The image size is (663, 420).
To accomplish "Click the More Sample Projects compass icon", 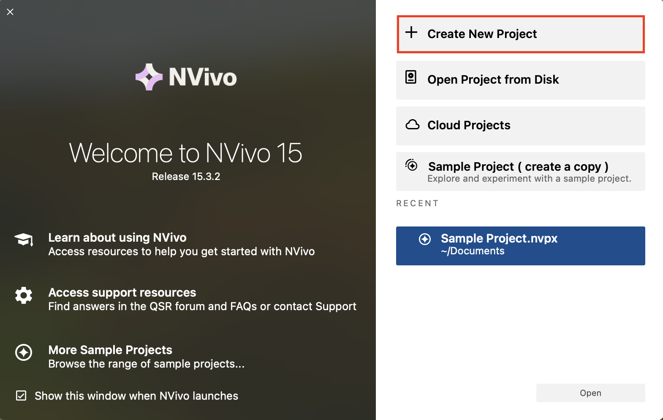I will click(24, 352).
